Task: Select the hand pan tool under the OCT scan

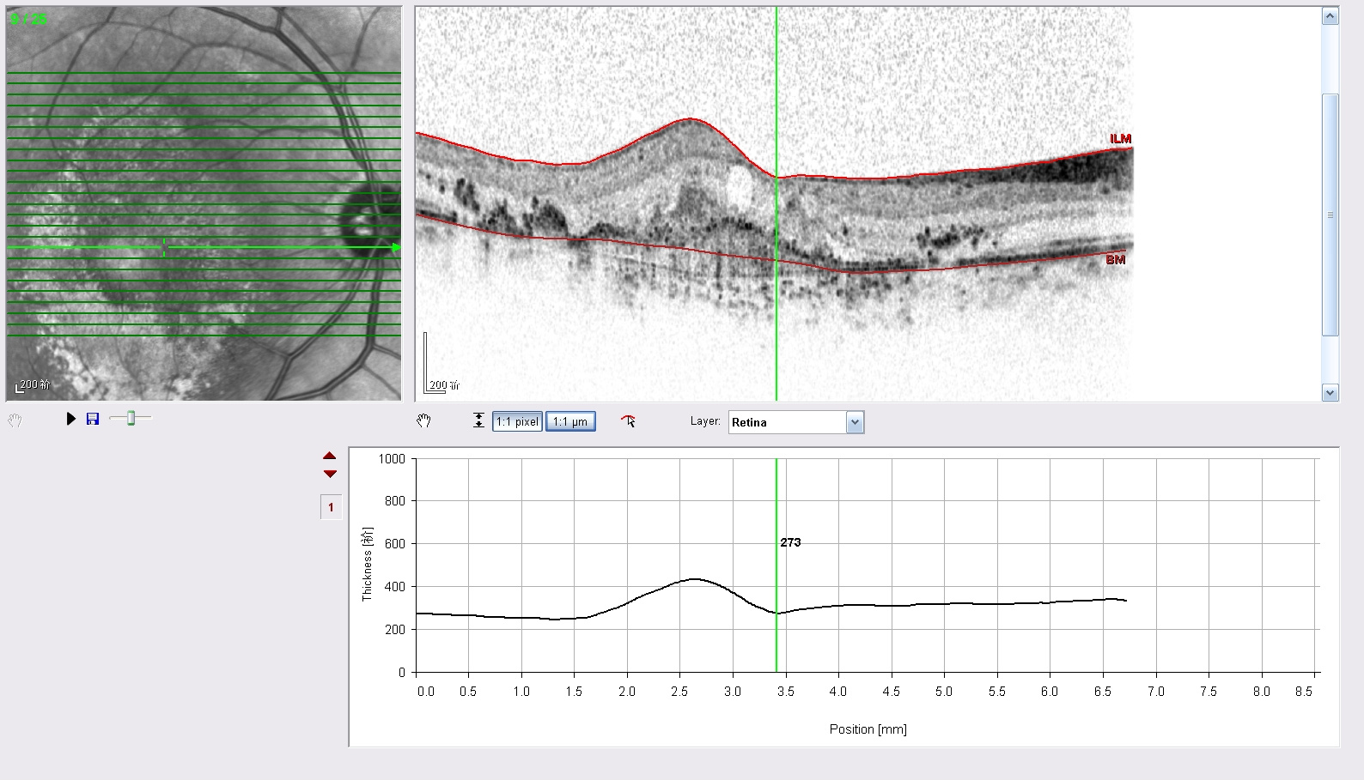Action: point(423,420)
